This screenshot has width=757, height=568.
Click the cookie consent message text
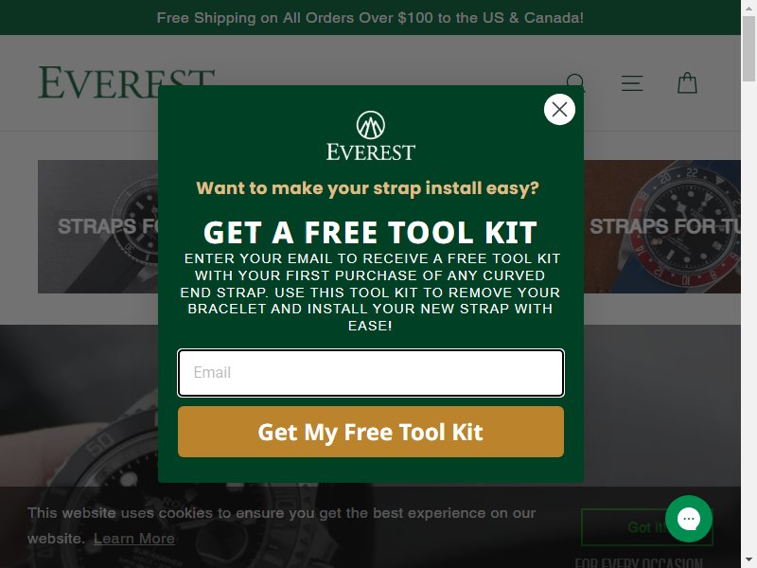[281, 525]
